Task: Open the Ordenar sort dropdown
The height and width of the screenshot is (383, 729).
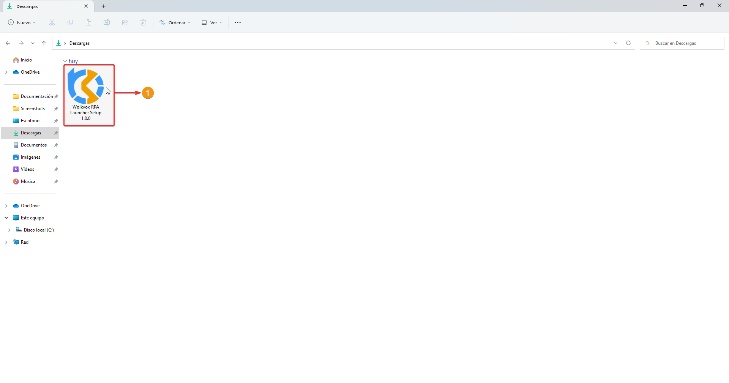Action: coord(175,22)
